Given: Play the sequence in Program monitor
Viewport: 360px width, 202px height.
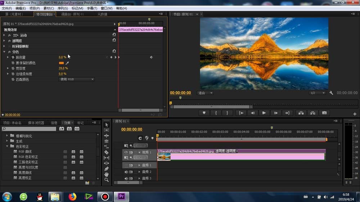Looking at the screenshot, I should pyautogui.click(x=264, y=113).
